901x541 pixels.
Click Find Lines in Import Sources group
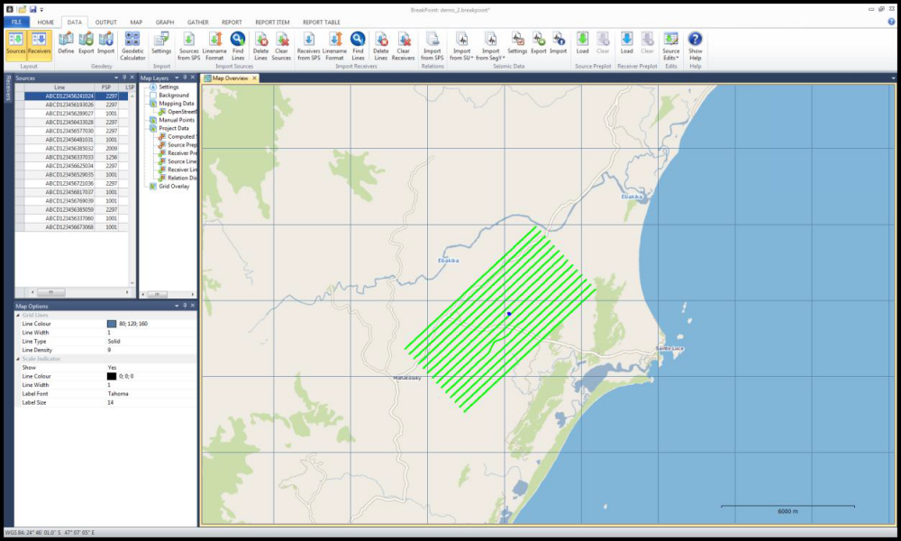tap(238, 45)
